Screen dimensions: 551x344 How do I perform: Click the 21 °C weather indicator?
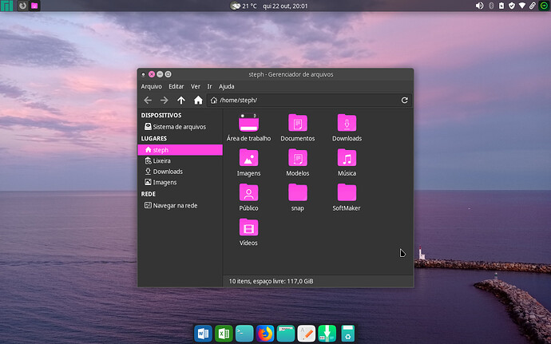pos(244,6)
